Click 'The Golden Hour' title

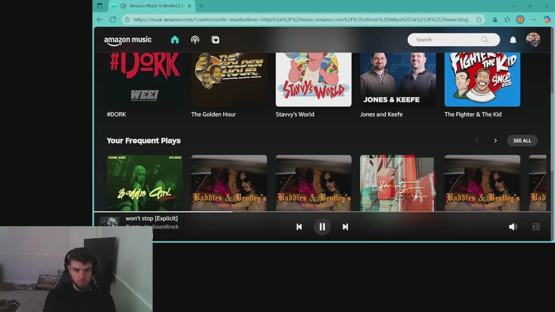(x=213, y=114)
